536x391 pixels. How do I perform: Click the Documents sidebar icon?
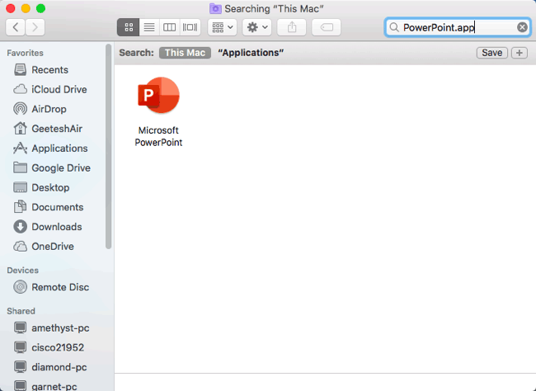coord(20,207)
